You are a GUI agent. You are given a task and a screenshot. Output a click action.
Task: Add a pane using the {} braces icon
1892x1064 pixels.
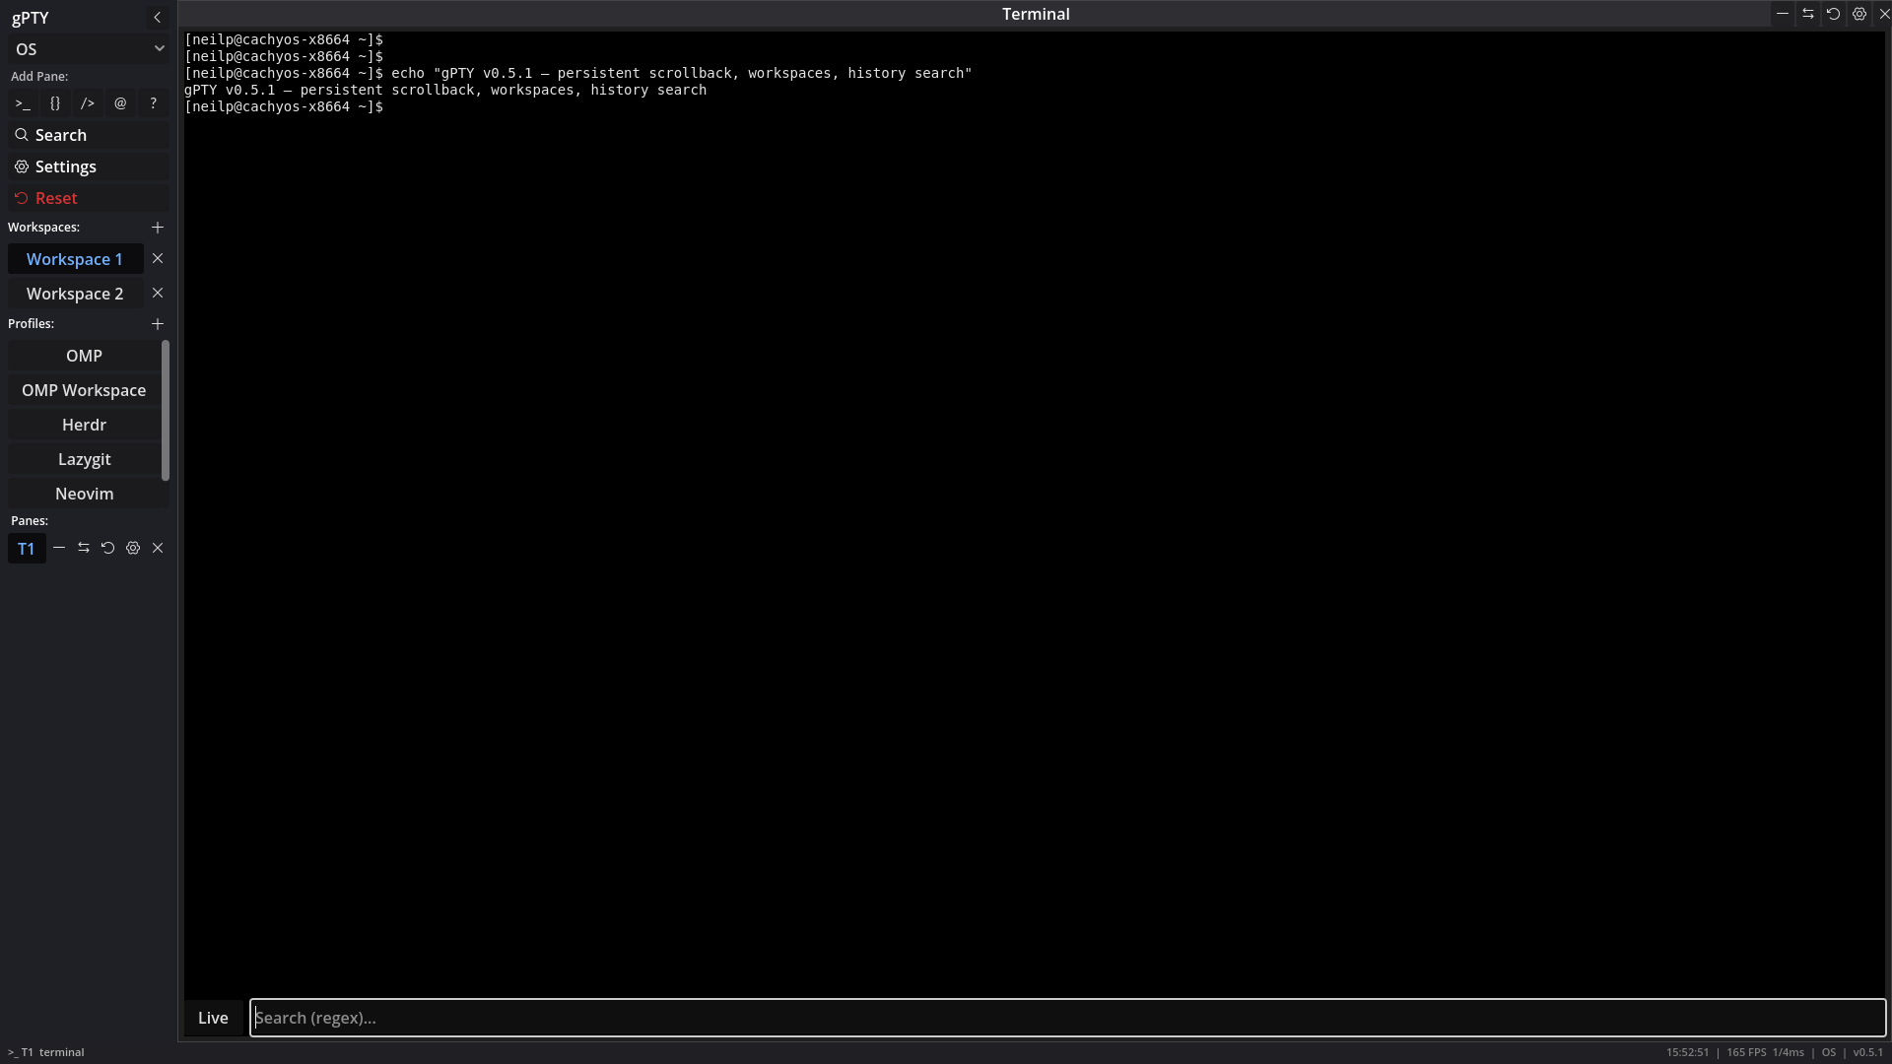coord(55,103)
